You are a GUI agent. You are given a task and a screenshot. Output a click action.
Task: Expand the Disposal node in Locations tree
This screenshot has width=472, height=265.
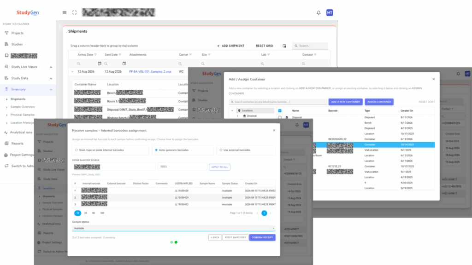click(237, 116)
